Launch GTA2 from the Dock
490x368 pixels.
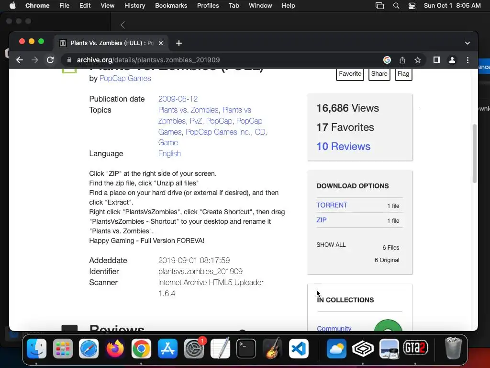415,348
